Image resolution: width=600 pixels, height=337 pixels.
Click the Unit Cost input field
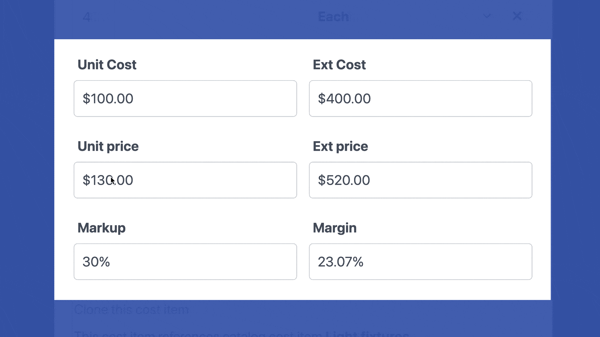[x=185, y=98]
